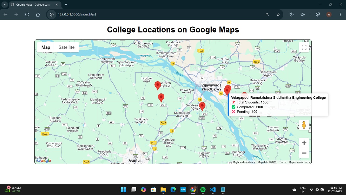Open Chrome three-dot menu
This screenshot has width=346, height=195.
coord(340,15)
